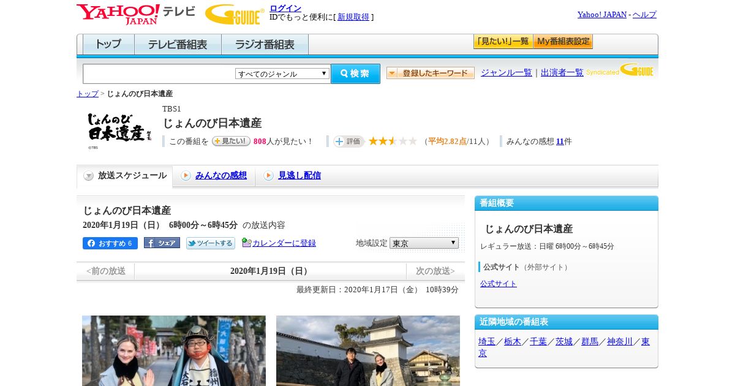Open the カレンダーに登録 link
This screenshot has height=386, width=735.
point(284,243)
